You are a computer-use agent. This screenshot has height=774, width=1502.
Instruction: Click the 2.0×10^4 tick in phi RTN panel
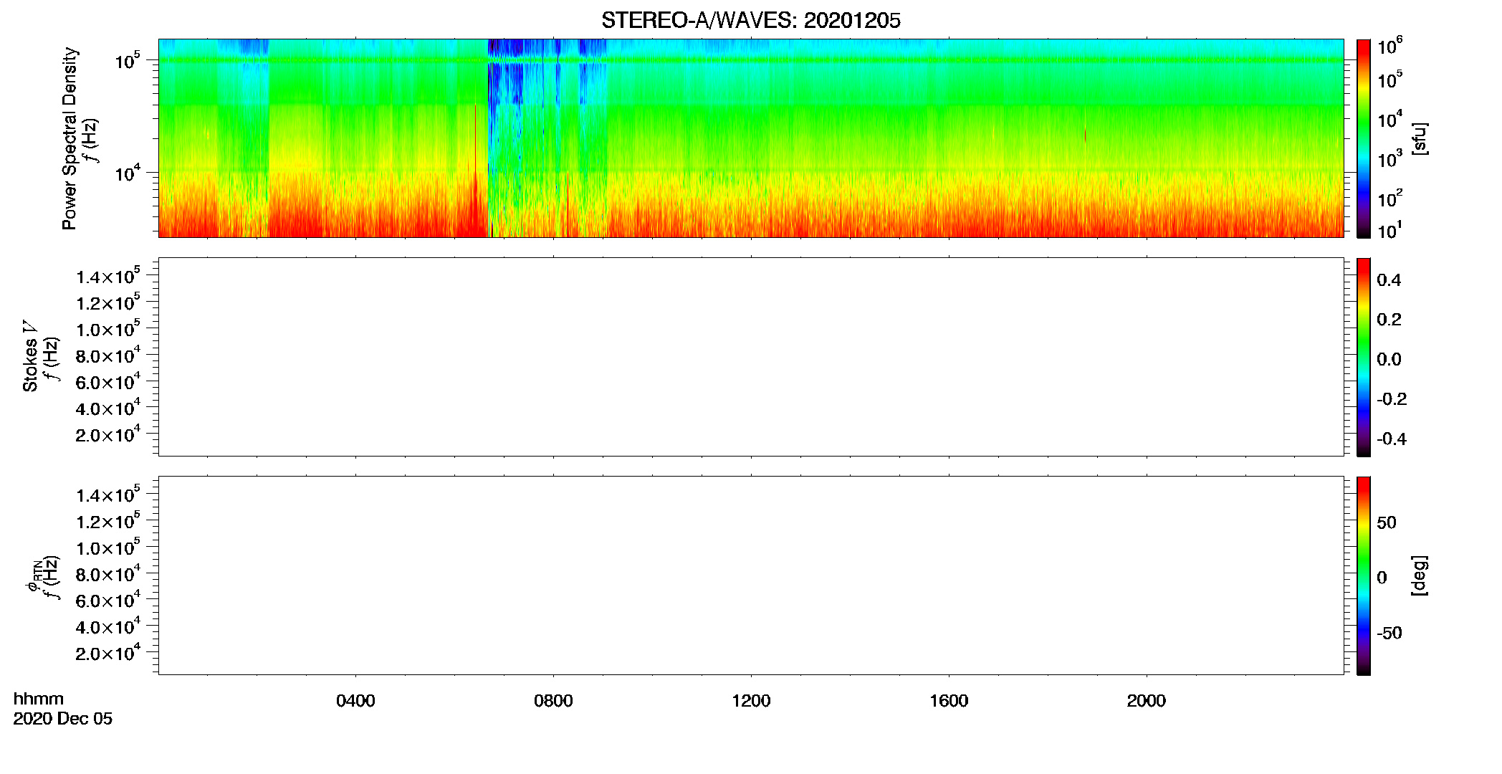108,652
